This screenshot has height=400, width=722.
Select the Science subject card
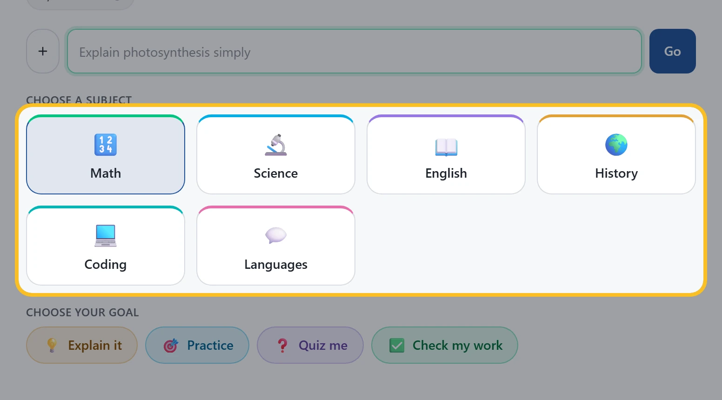coord(276,154)
